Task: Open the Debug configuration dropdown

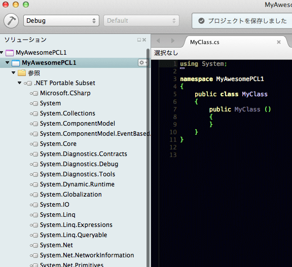Action: click(61, 20)
